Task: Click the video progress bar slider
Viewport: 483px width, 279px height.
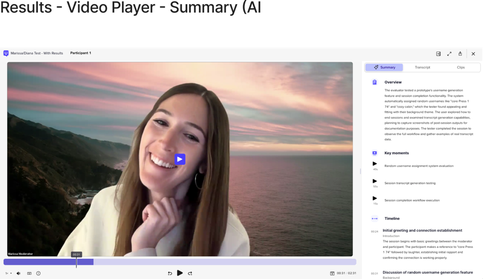Action: pyautogui.click(x=76, y=262)
